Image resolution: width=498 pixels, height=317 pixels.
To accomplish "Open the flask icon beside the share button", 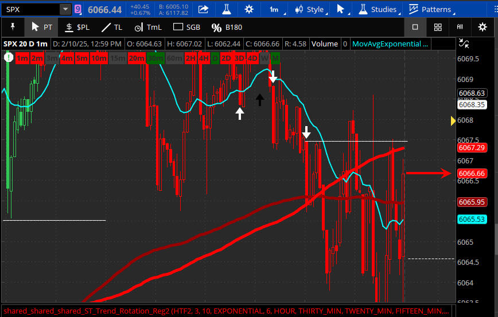I will tap(225, 9).
